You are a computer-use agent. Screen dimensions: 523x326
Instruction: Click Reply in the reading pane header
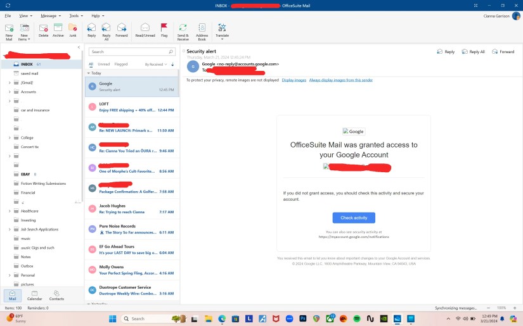[x=446, y=52]
